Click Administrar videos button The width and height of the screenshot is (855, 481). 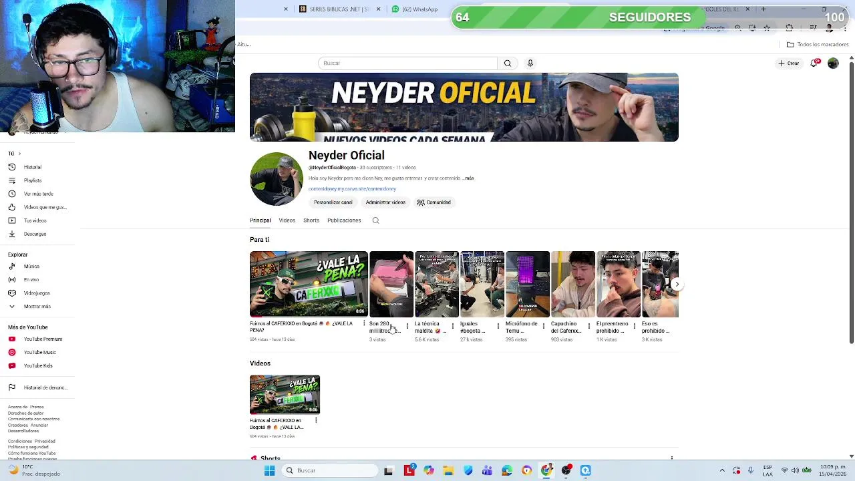[x=385, y=202]
